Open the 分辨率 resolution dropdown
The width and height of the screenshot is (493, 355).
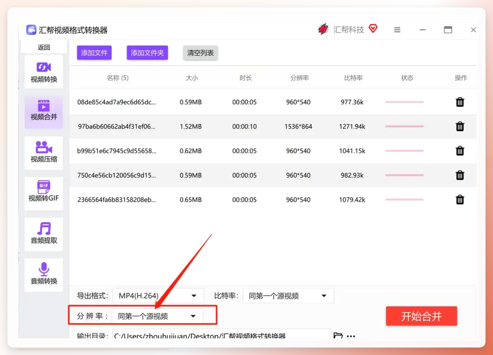click(157, 316)
